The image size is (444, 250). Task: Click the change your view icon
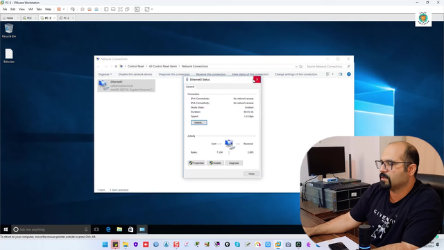tap(327, 74)
